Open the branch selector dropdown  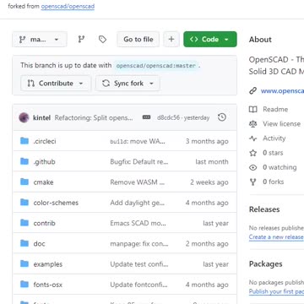[40, 40]
